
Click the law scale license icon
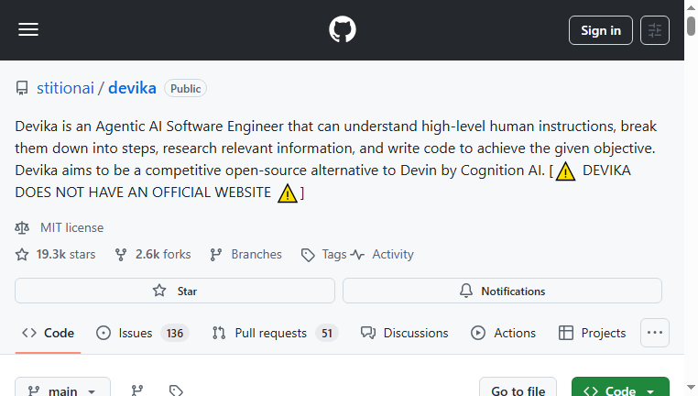22,227
